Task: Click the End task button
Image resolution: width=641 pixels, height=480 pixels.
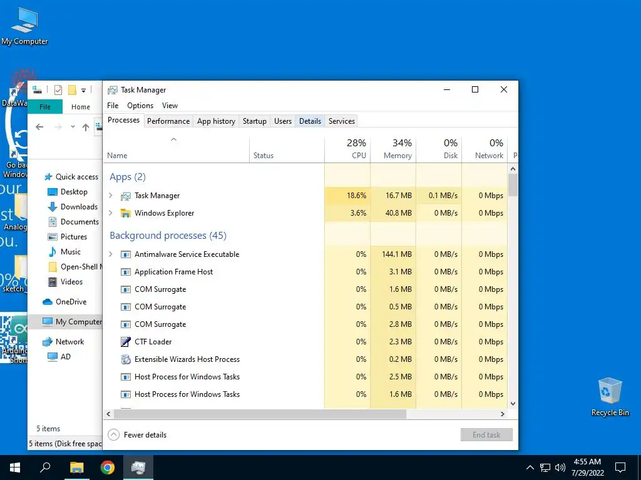Action: pyautogui.click(x=486, y=435)
